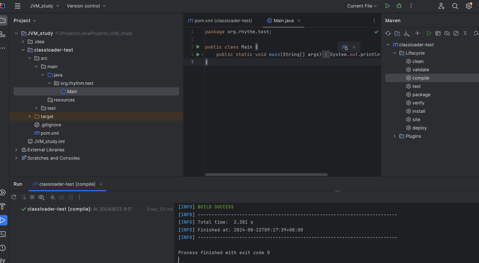The width and height of the screenshot is (479, 263).
Task: Execute Maven goal command icon
Action: pos(438,33)
